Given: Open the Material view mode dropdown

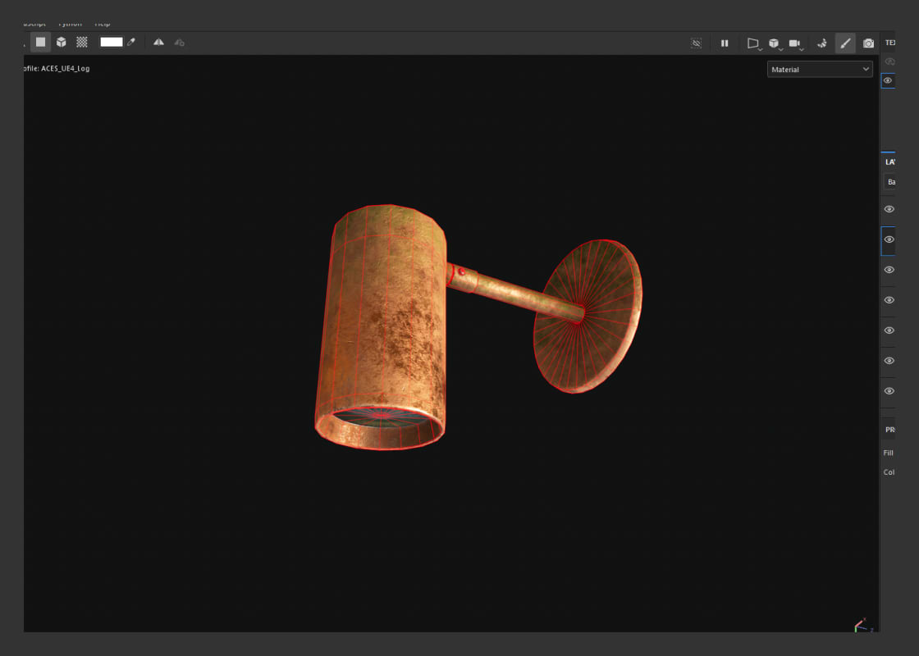Looking at the screenshot, I should point(818,69).
